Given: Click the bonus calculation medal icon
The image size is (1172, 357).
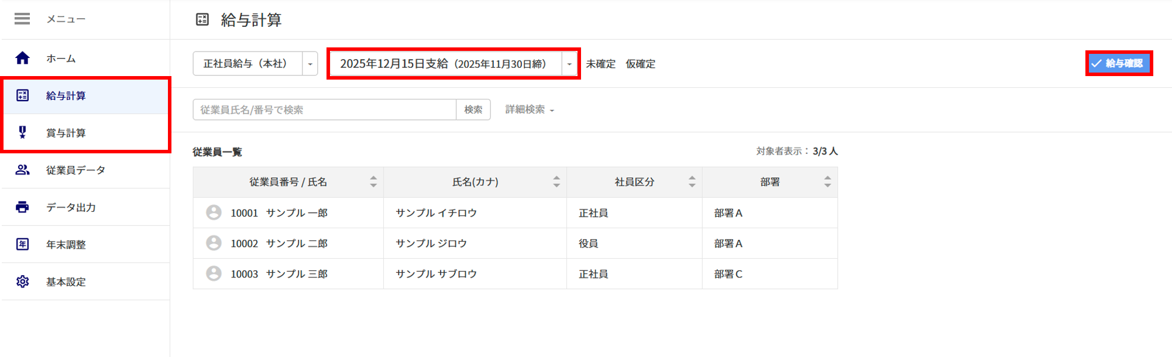Looking at the screenshot, I should coord(22,132).
